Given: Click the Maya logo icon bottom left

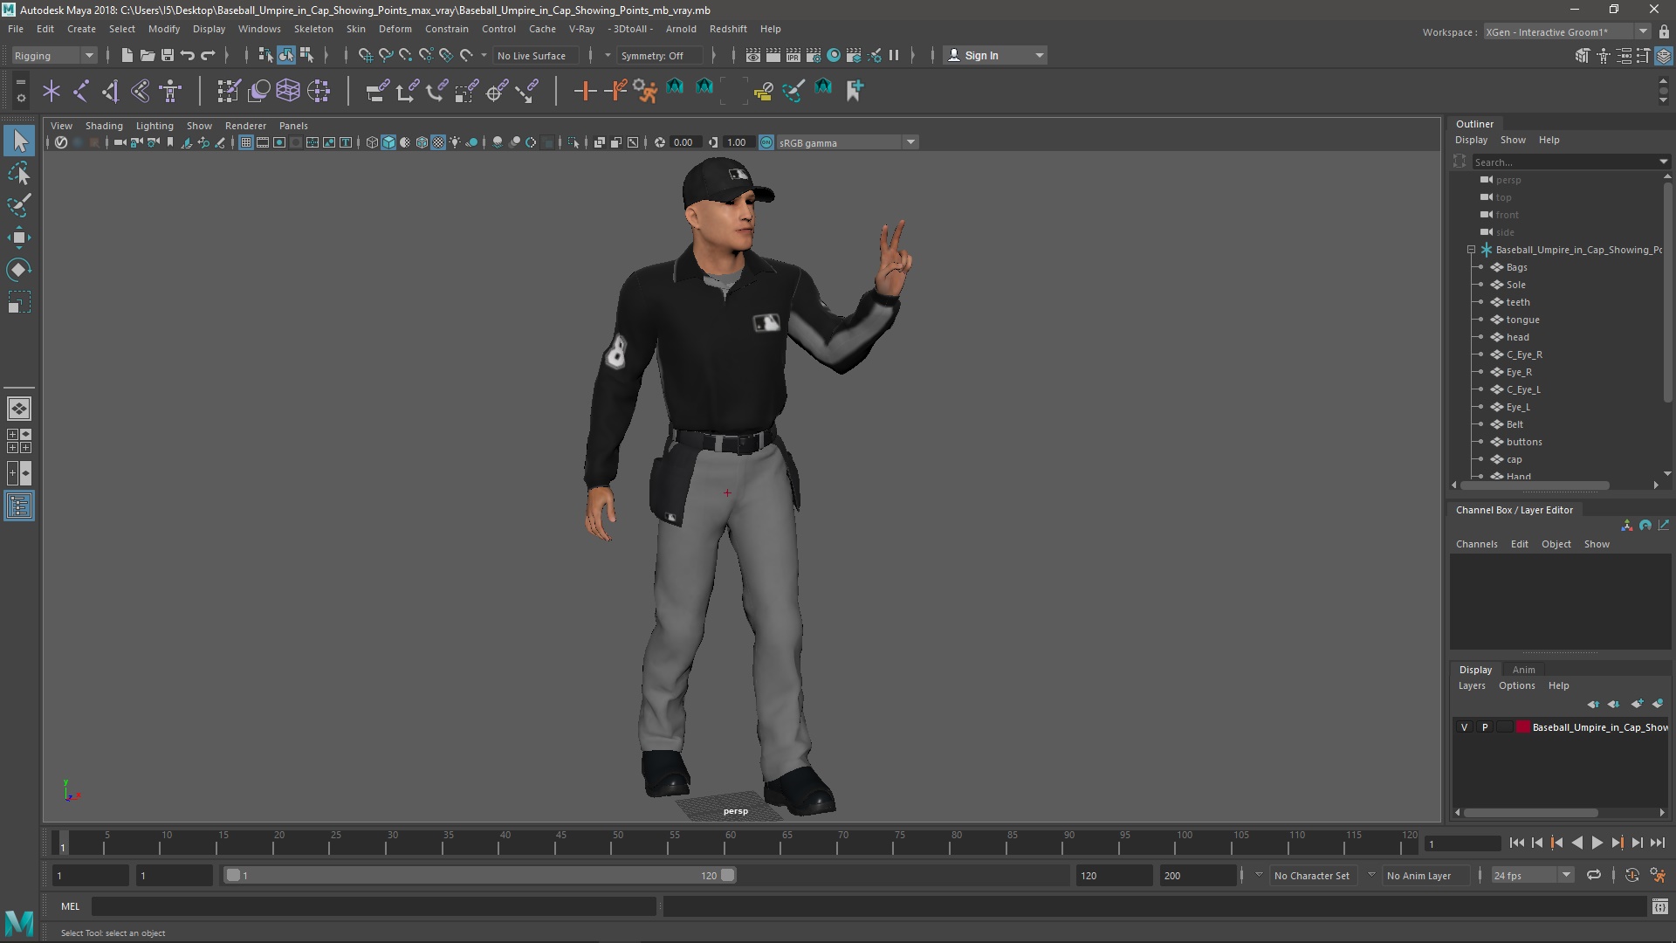Looking at the screenshot, I should pos(19,922).
